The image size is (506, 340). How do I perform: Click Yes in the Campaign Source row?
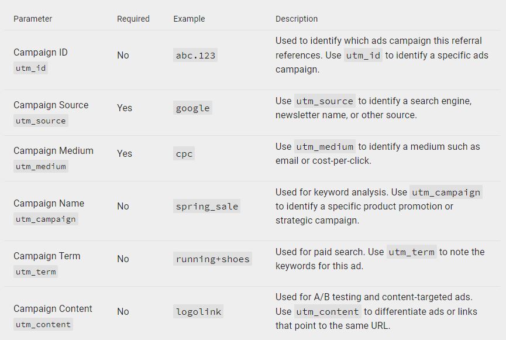pos(125,108)
